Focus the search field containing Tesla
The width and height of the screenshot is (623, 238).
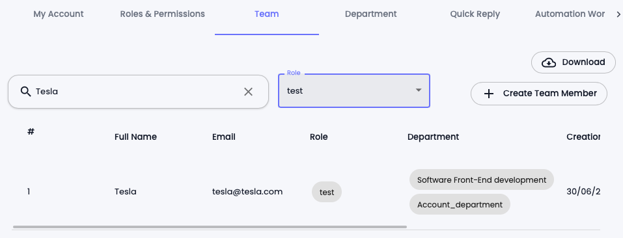(x=138, y=92)
